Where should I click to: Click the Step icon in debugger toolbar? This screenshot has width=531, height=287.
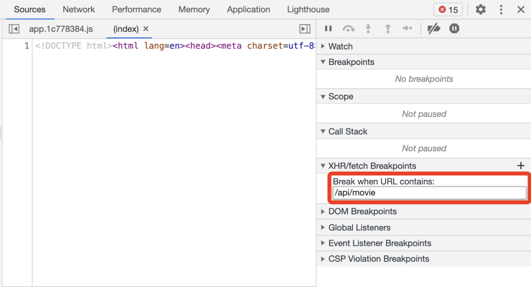point(408,29)
